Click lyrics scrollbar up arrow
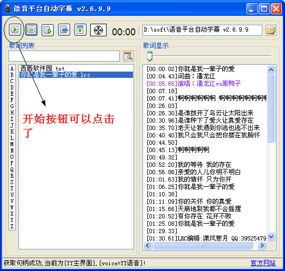Viewport: 285px width, 271px height. pyautogui.click(x=271, y=70)
